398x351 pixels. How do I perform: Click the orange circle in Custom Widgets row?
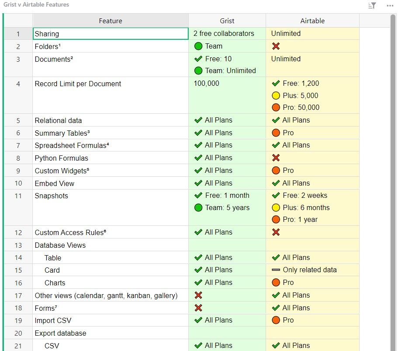276,170
